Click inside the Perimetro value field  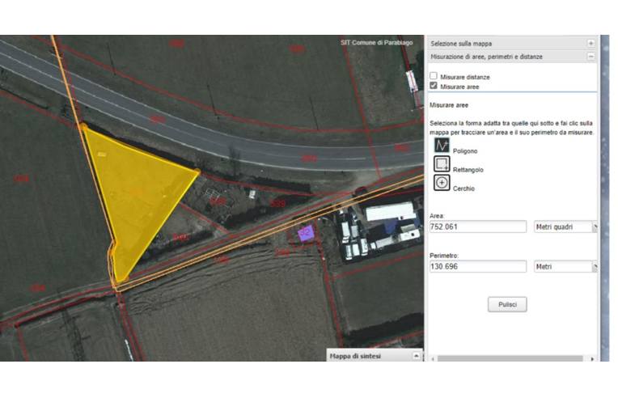point(477,266)
